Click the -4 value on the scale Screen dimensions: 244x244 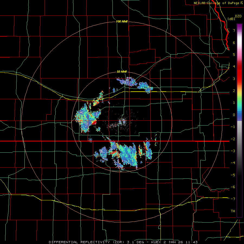click(x=233, y=163)
